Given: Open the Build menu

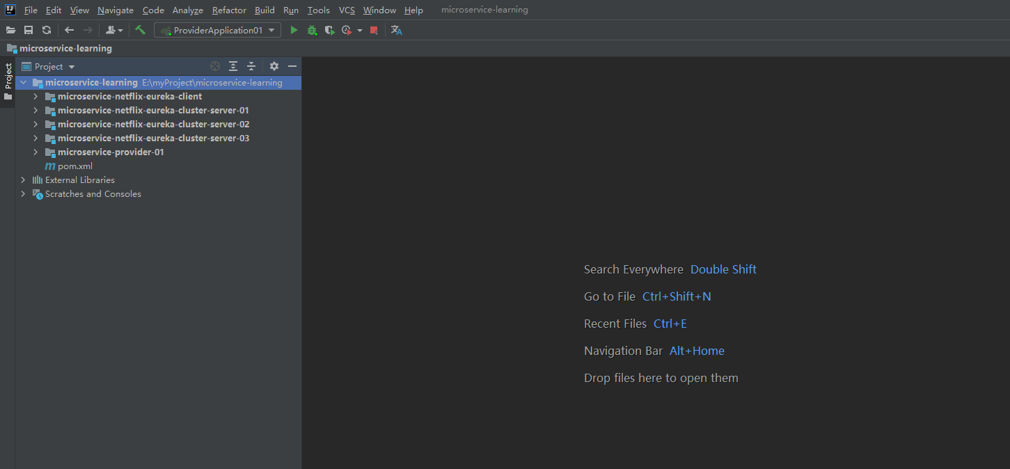Looking at the screenshot, I should point(265,10).
